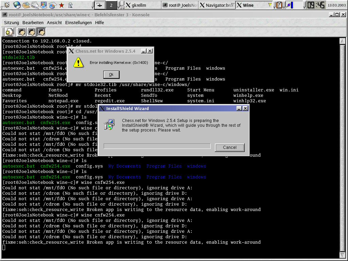Click the digital clock in the panel
This screenshot has height=261, width=348.
coord(316,5)
